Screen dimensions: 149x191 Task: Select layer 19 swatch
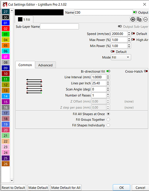(6, 125)
